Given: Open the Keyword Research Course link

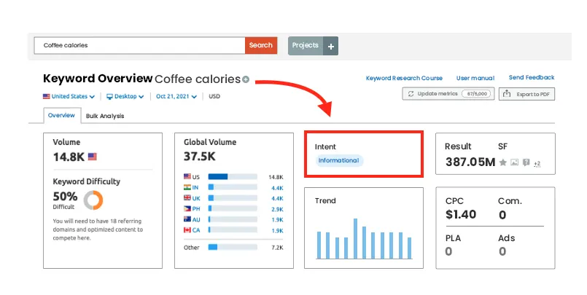Looking at the screenshot, I should (404, 78).
